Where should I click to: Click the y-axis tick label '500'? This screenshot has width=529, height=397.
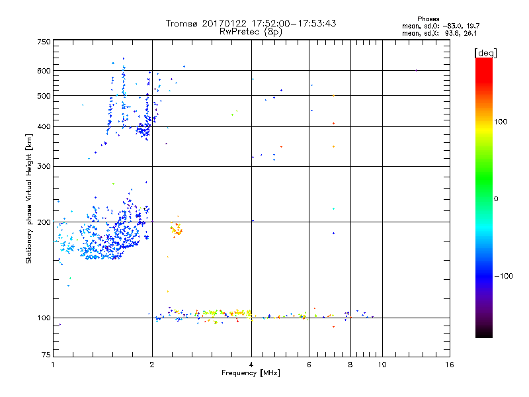(44, 96)
